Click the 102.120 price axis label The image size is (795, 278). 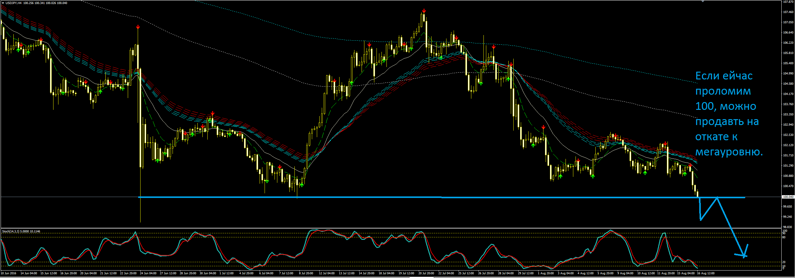(788, 145)
